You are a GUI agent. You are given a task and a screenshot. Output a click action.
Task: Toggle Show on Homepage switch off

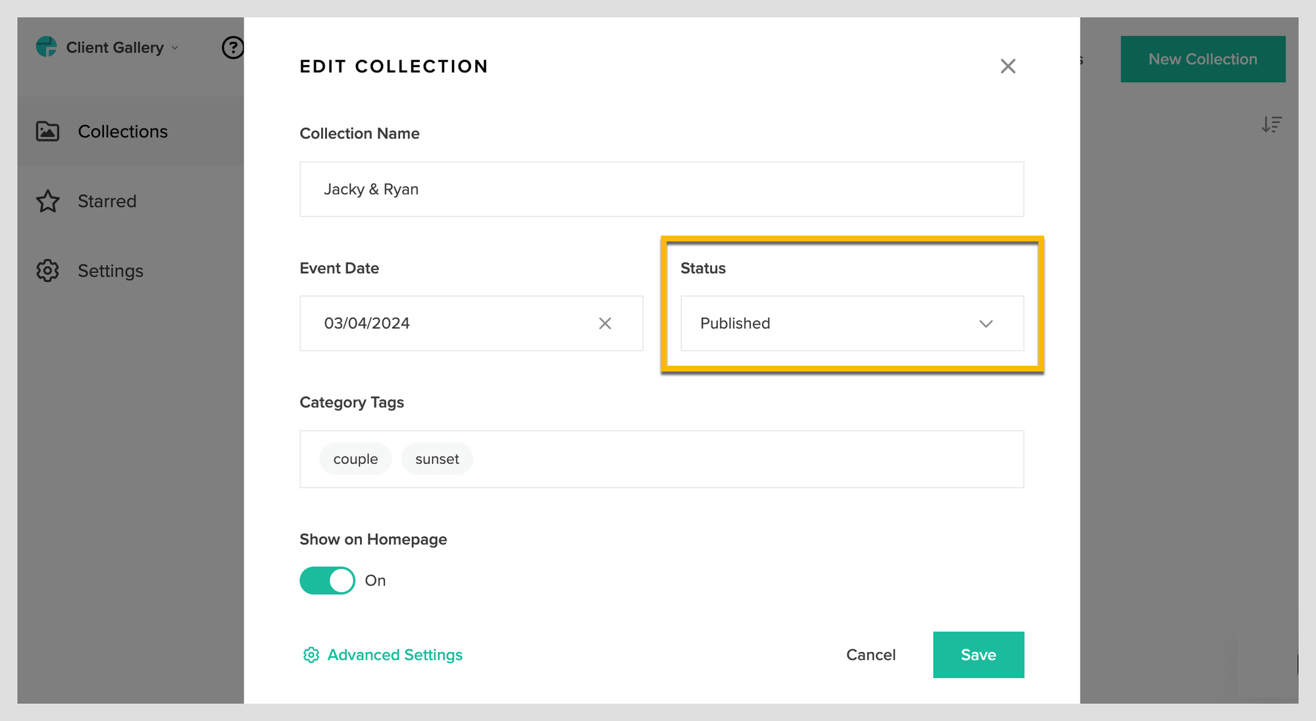coord(327,580)
